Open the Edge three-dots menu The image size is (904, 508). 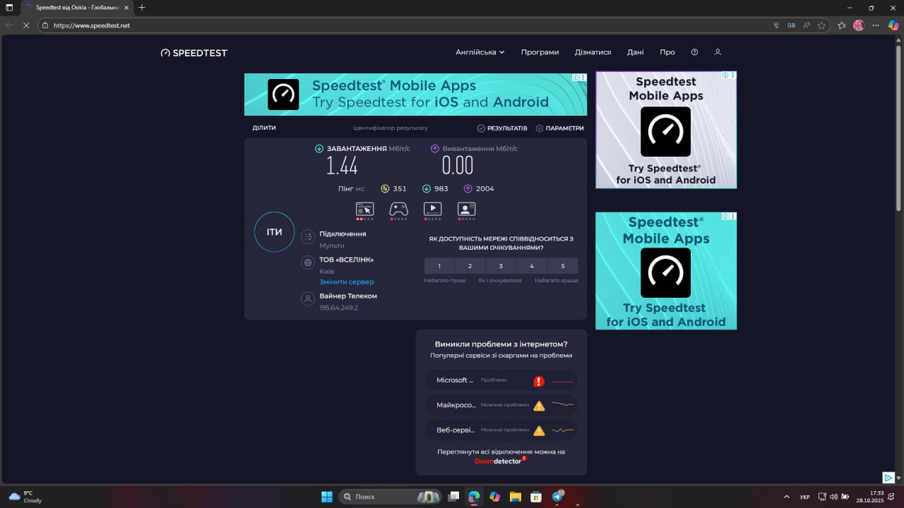point(876,25)
